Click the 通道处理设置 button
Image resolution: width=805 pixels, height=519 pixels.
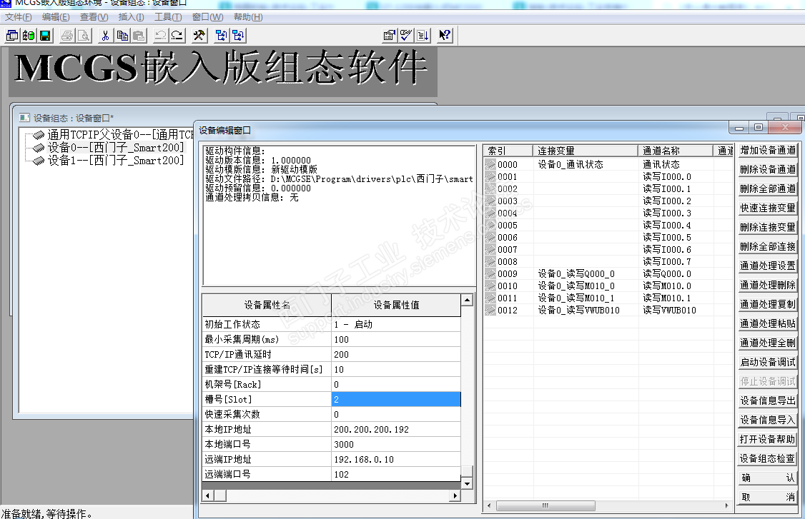click(768, 266)
